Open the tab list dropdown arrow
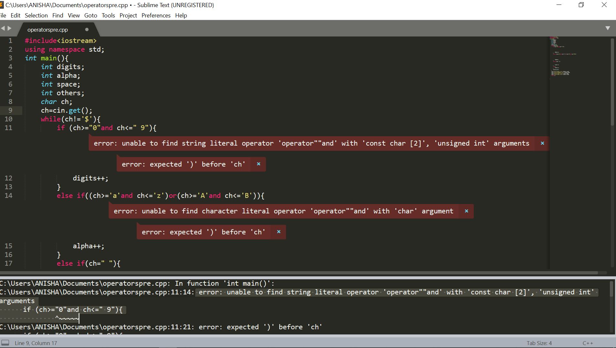This screenshot has height=348, width=616. (608, 28)
